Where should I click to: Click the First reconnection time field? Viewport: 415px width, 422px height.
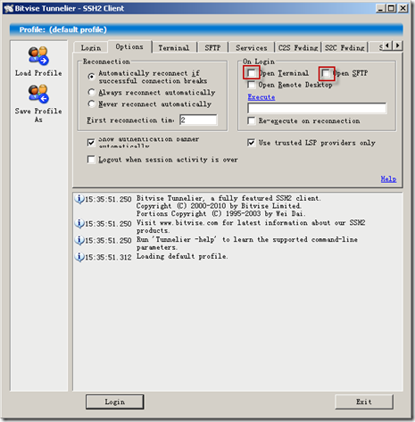click(x=198, y=120)
